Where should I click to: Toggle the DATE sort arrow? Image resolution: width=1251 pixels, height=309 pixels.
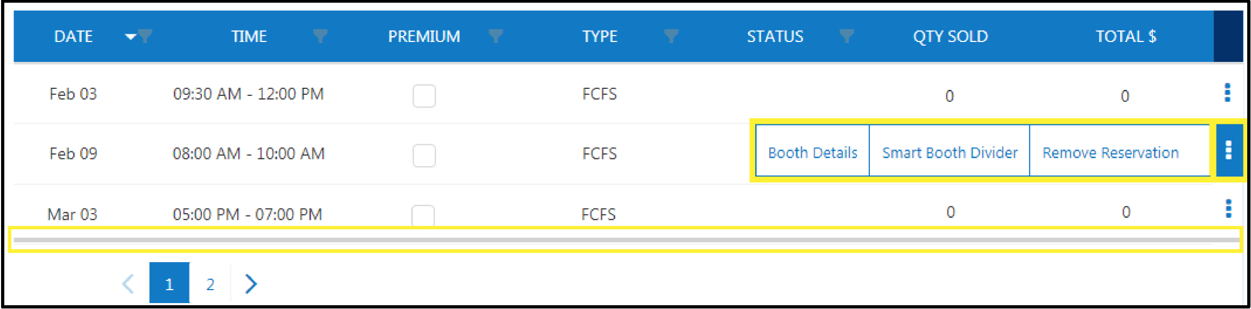pyautogui.click(x=130, y=37)
